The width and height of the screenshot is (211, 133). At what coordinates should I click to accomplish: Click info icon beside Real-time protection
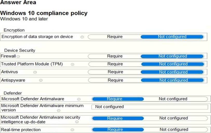click(x=72, y=130)
